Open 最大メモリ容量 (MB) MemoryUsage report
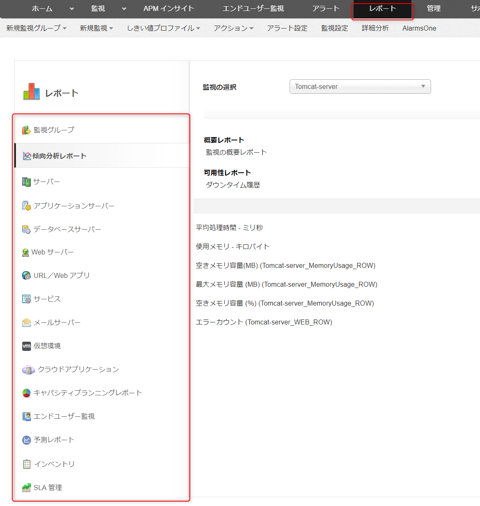Image resolution: width=480 pixels, height=506 pixels. (x=287, y=284)
